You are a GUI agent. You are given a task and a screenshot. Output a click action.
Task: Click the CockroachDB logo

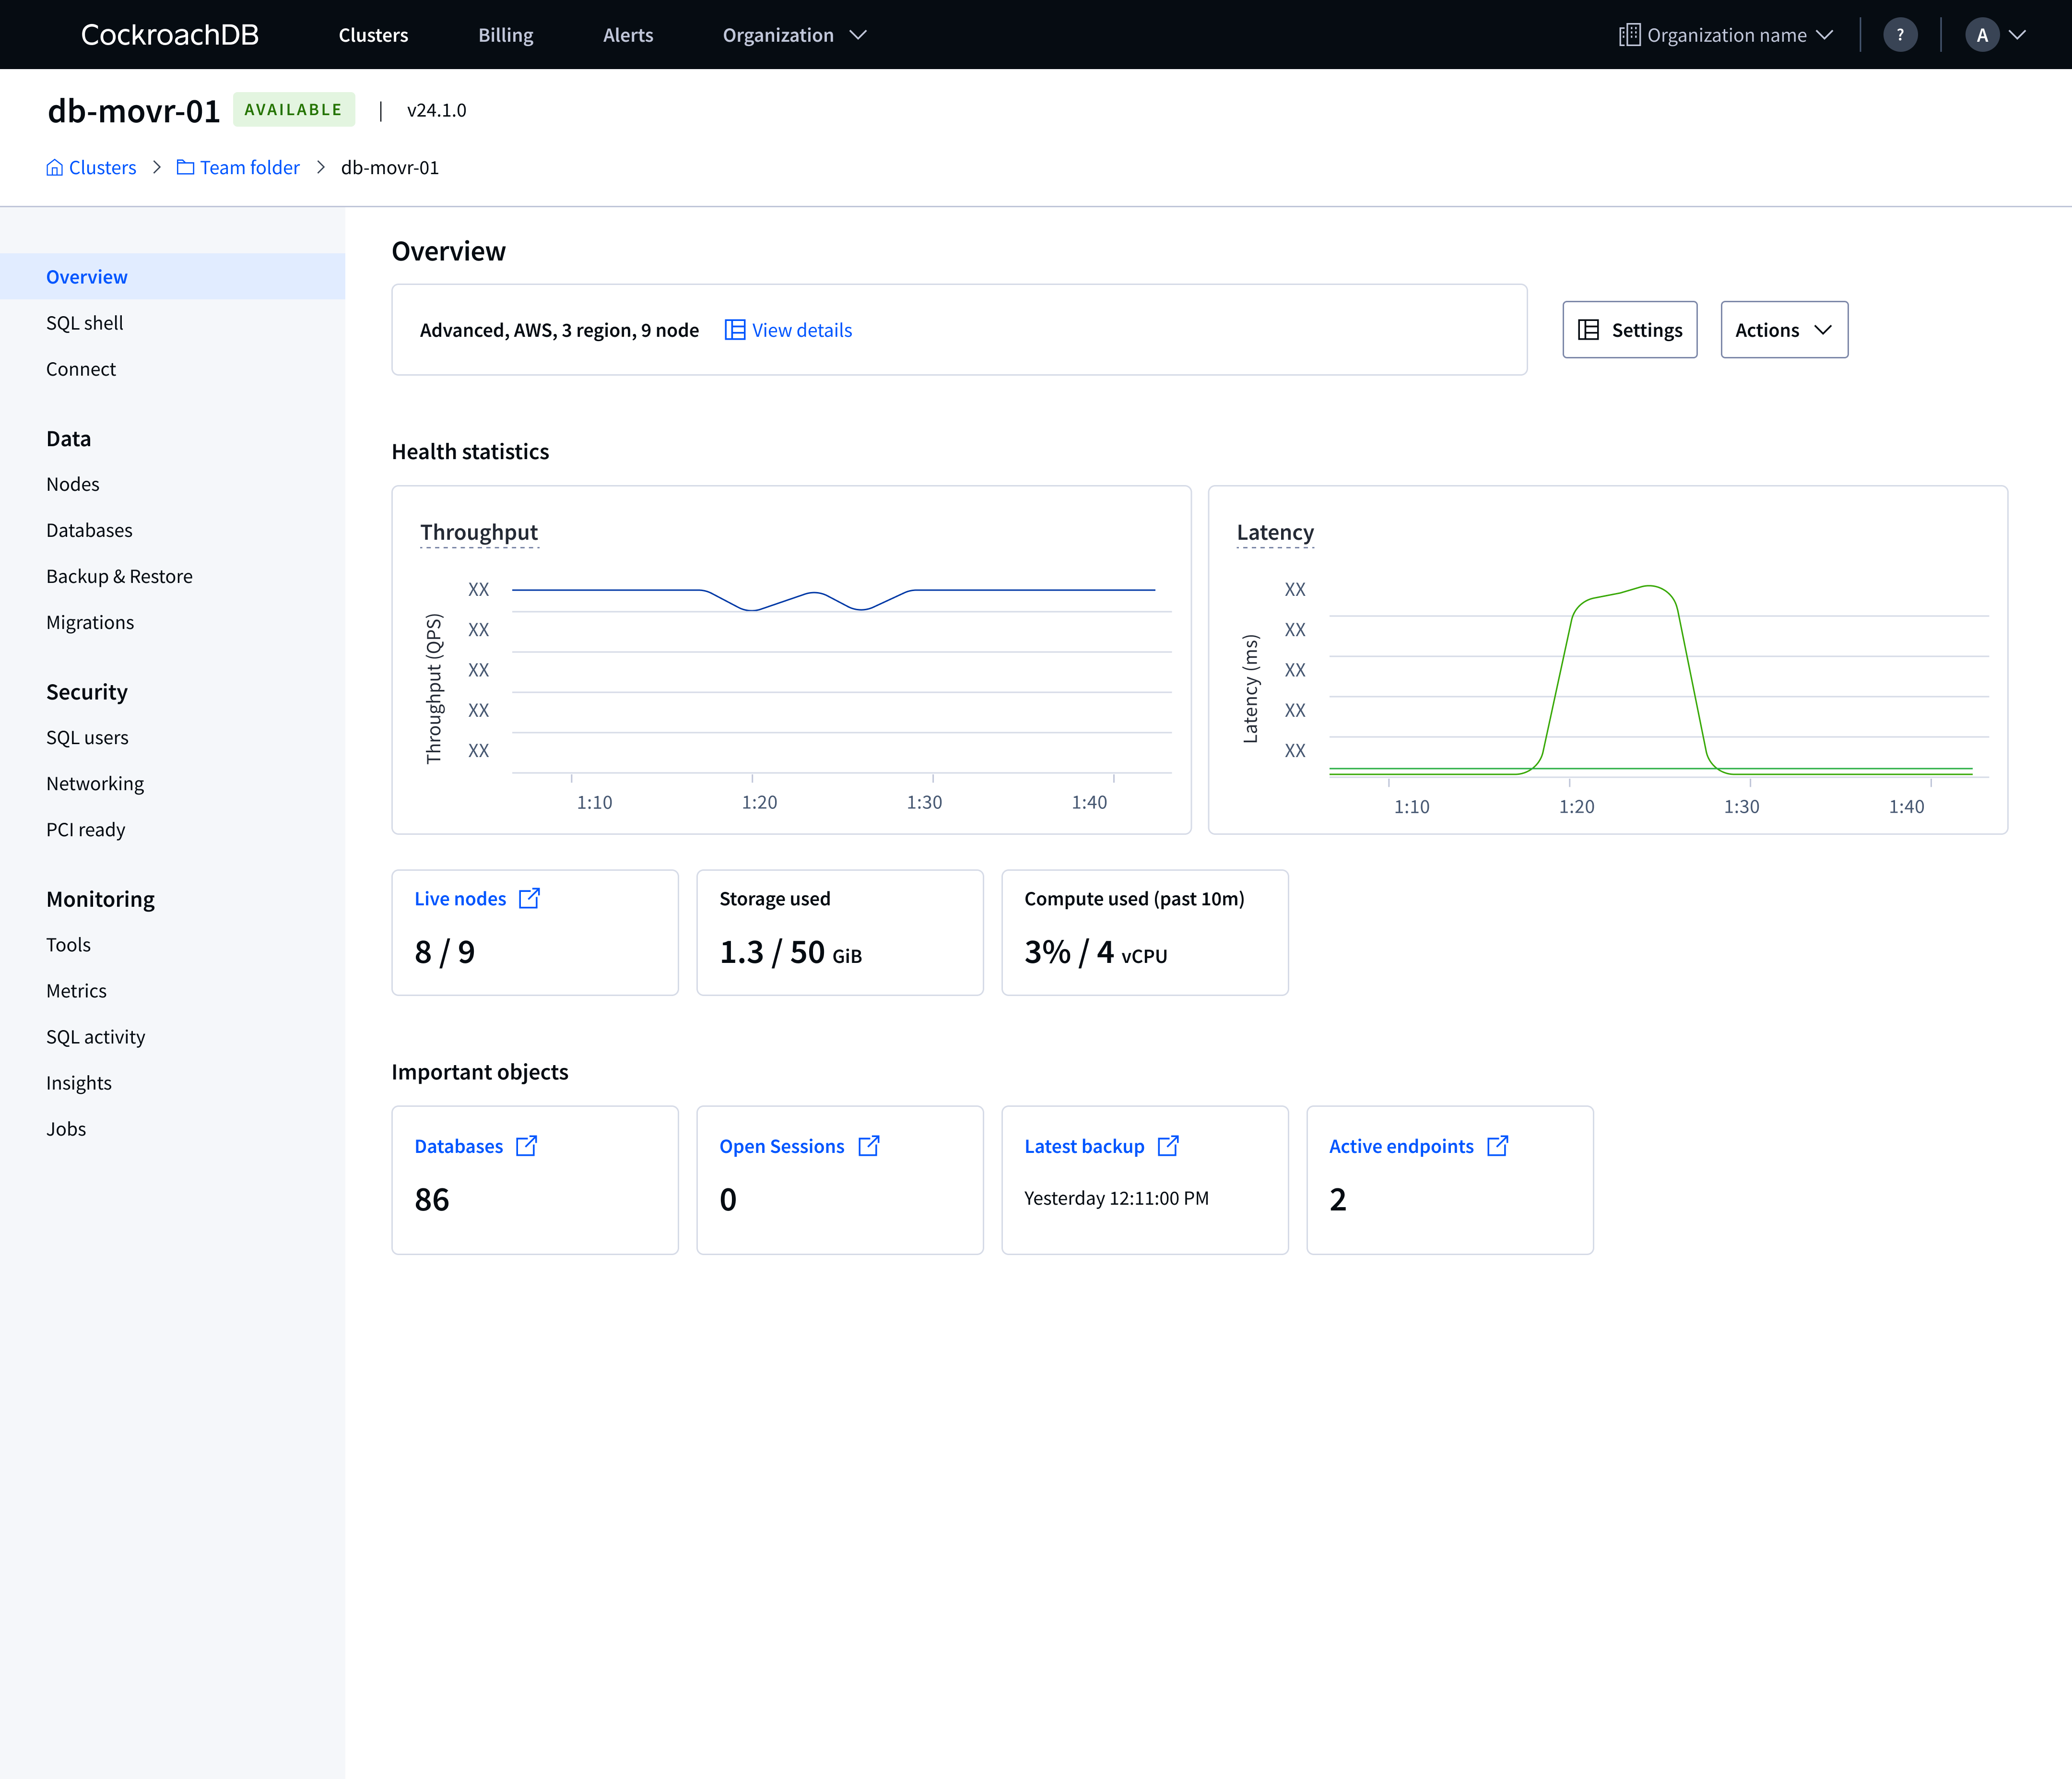coord(169,35)
